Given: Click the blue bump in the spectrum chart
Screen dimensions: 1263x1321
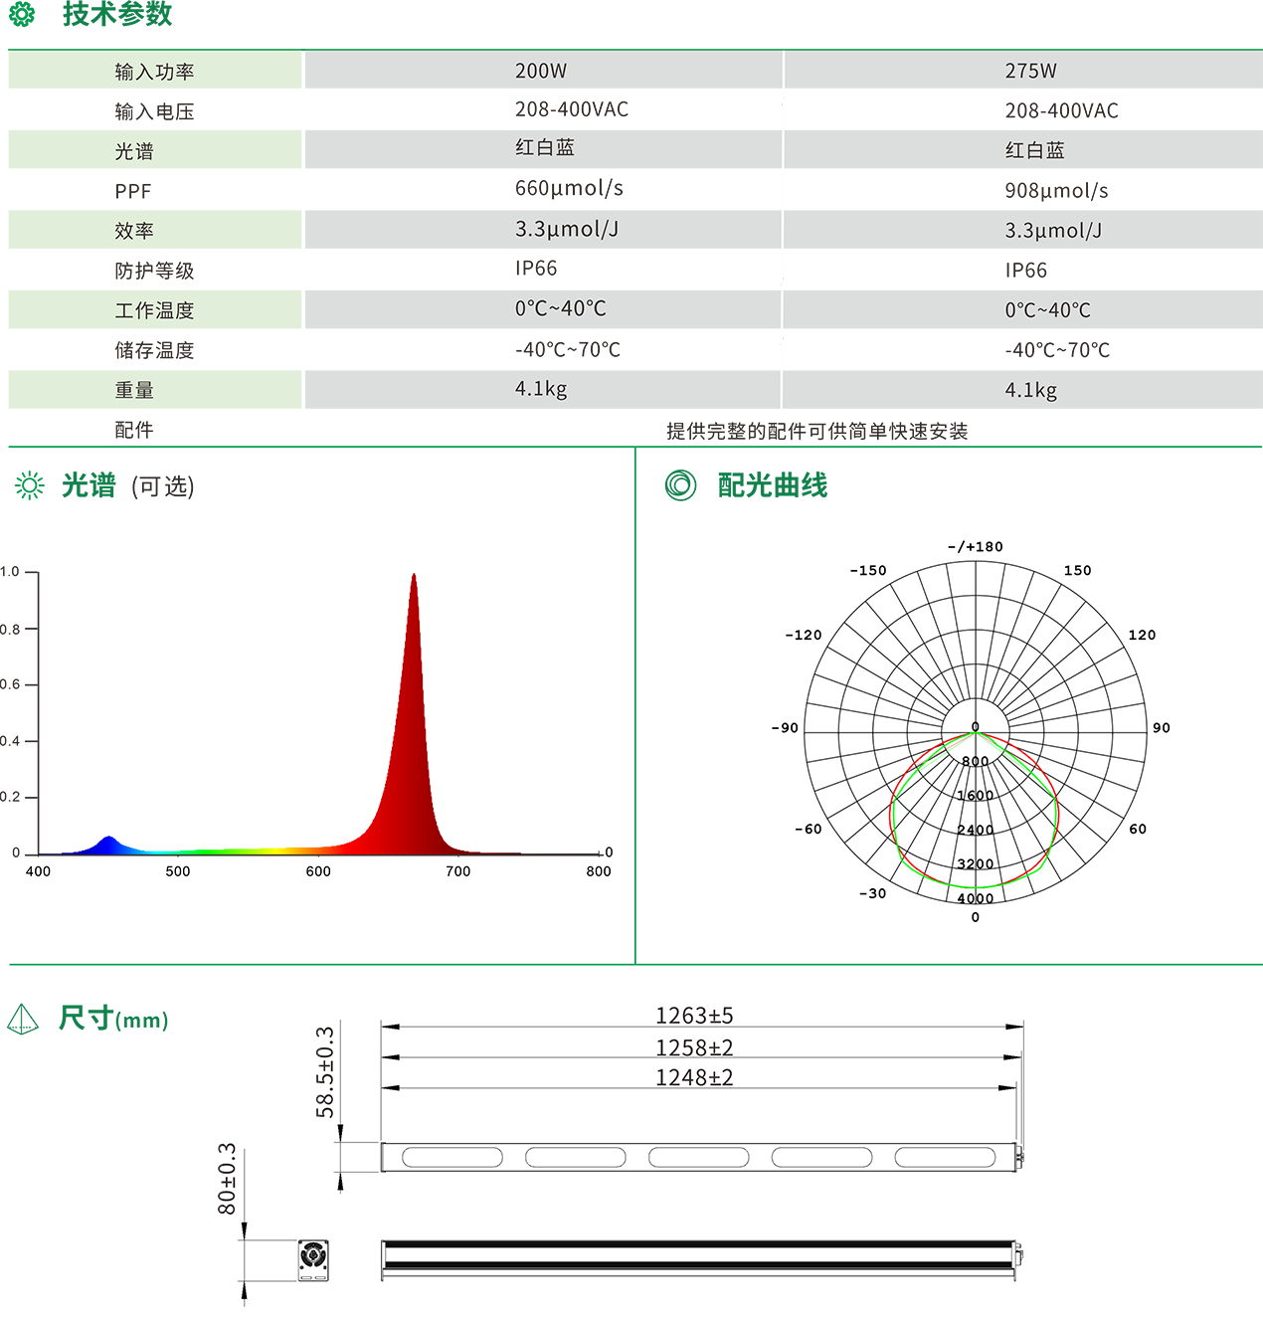Looking at the screenshot, I should tap(107, 846).
